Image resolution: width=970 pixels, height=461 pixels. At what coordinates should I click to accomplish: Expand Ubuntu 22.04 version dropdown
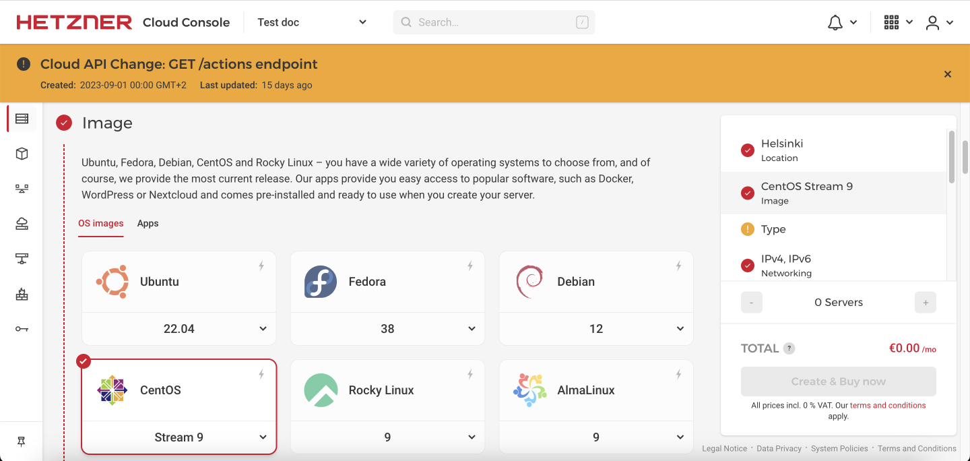pos(179,329)
